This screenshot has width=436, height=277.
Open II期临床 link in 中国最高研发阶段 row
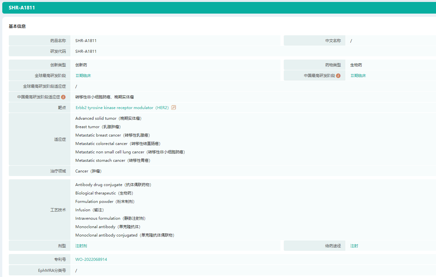pos(358,76)
